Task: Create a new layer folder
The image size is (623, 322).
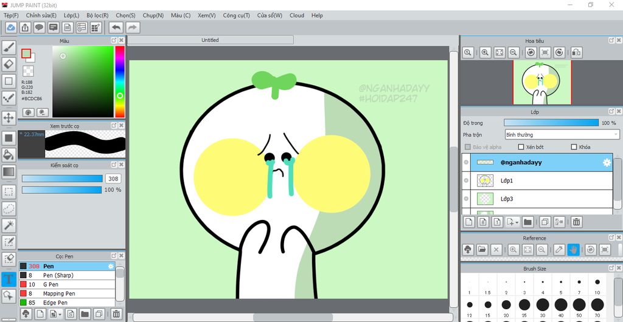Action: point(527,222)
